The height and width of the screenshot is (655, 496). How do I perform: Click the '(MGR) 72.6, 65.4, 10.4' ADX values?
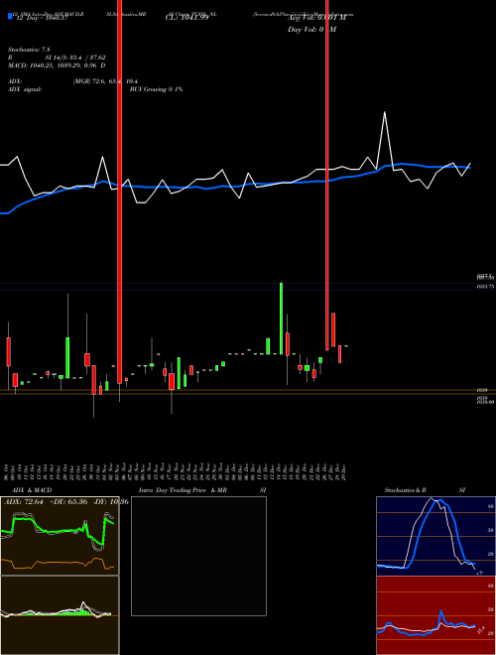105,81
